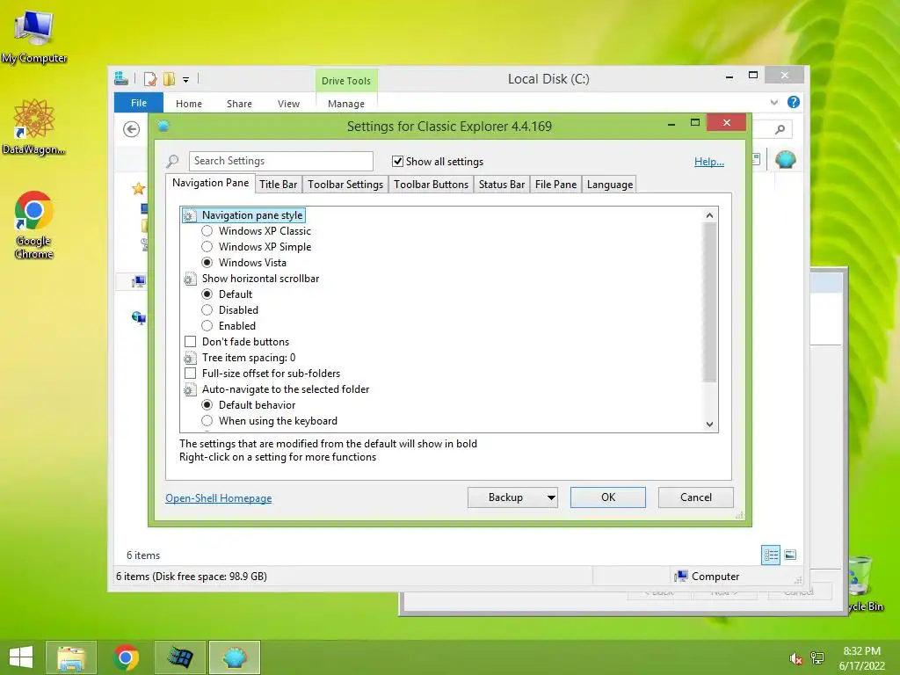The image size is (900, 675).
Task: Choose Enabled for horizontal scrollbar
Action: tap(207, 326)
